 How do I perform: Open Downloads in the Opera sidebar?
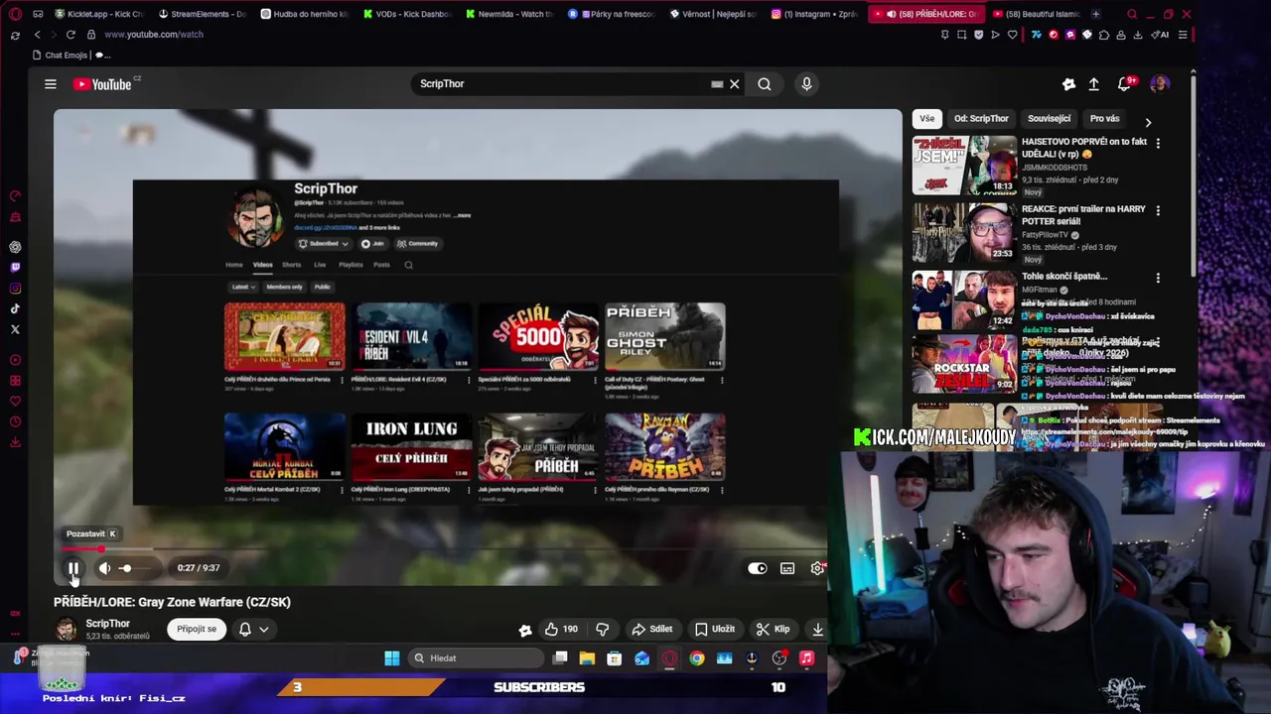click(15, 442)
